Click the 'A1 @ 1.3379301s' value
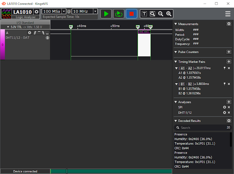Image resolution: width=234 pixels, height=174 pixels. pyautogui.click(x=190, y=73)
